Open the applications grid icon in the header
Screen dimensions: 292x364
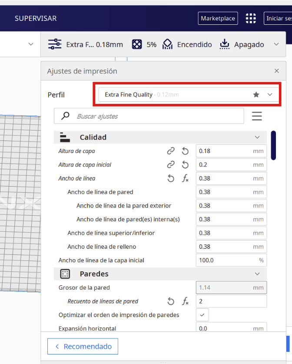pyautogui.click(x=251, y=18)
